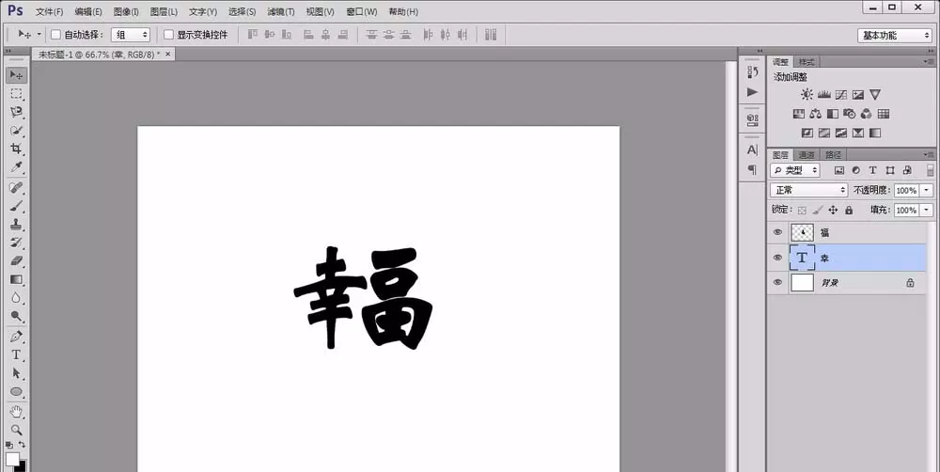This screenshot has height=472, width=940.
Task: Open the 正常 blend mode dropdown
Action: point(809,190)
